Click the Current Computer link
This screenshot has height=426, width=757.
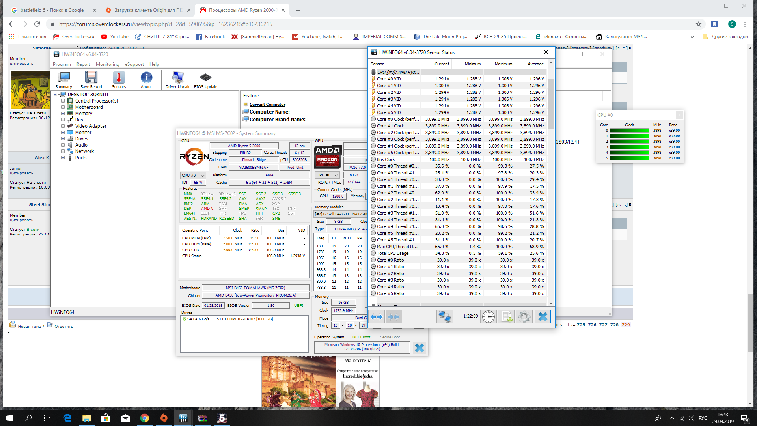pyautogui.click(x=267, y=105)
